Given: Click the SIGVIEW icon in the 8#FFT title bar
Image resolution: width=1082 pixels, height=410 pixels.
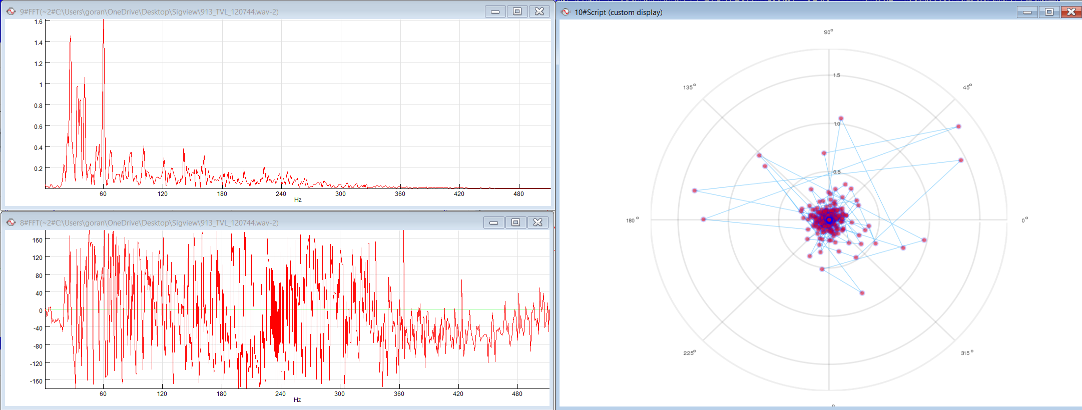Looking at the screenshot, I should coord(11,222).
